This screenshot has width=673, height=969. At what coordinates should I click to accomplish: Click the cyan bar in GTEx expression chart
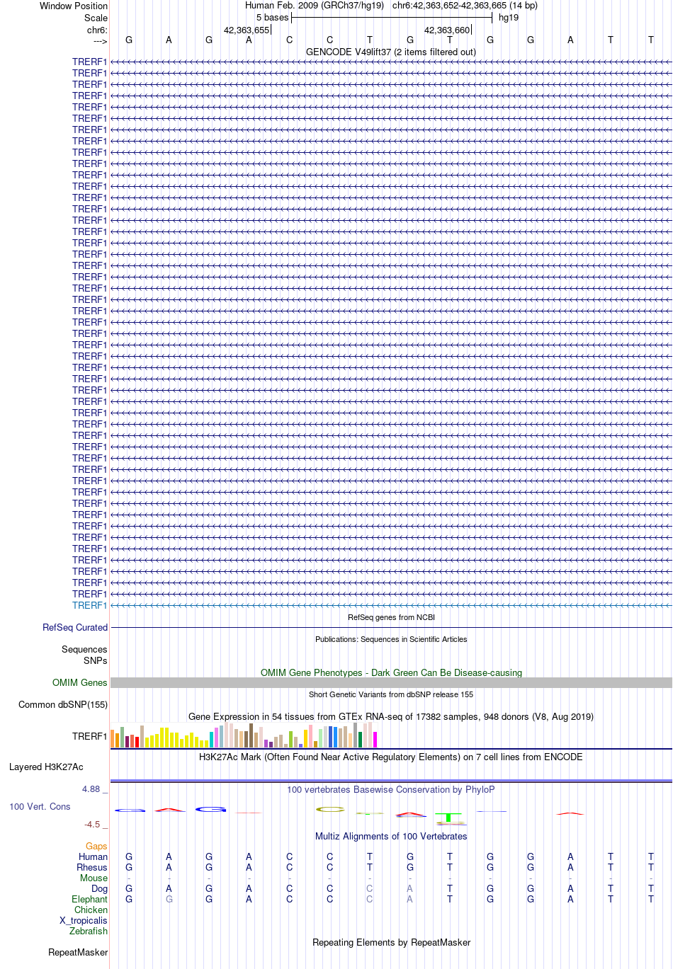point(212,740)
